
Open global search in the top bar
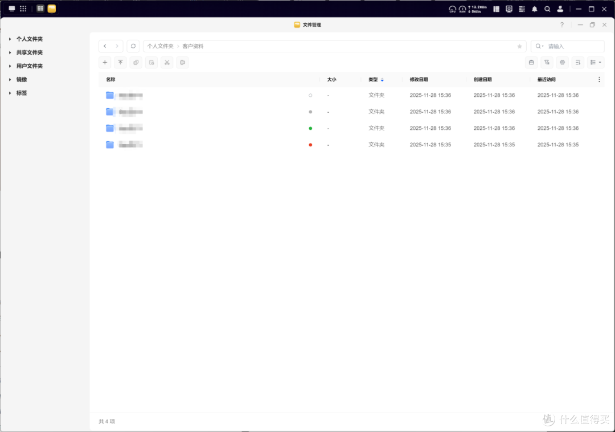548,9
